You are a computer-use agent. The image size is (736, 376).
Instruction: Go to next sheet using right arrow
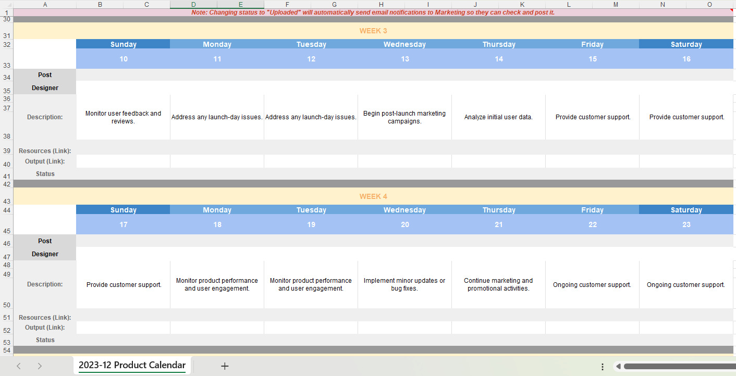click(x=40, y=366)
